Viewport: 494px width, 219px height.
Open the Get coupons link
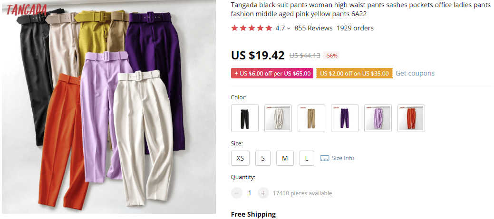[415, 73]
